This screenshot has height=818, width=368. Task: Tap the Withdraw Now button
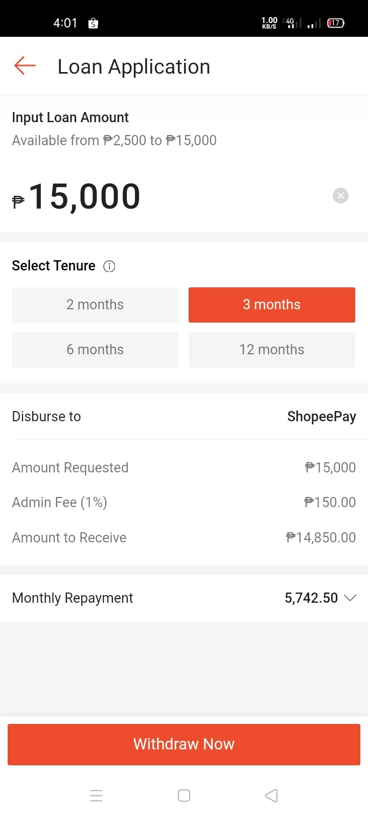[184, 744]
